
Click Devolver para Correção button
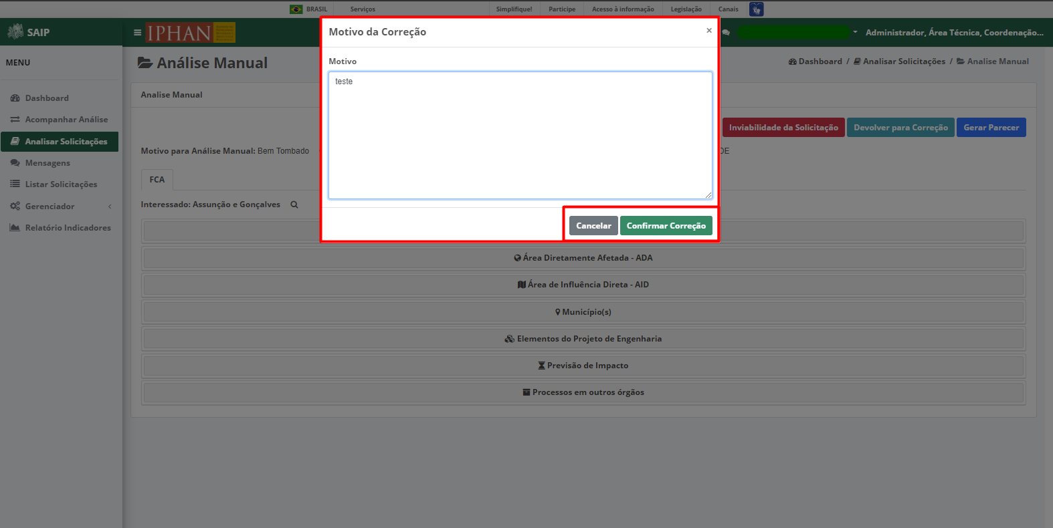point(900,128)
